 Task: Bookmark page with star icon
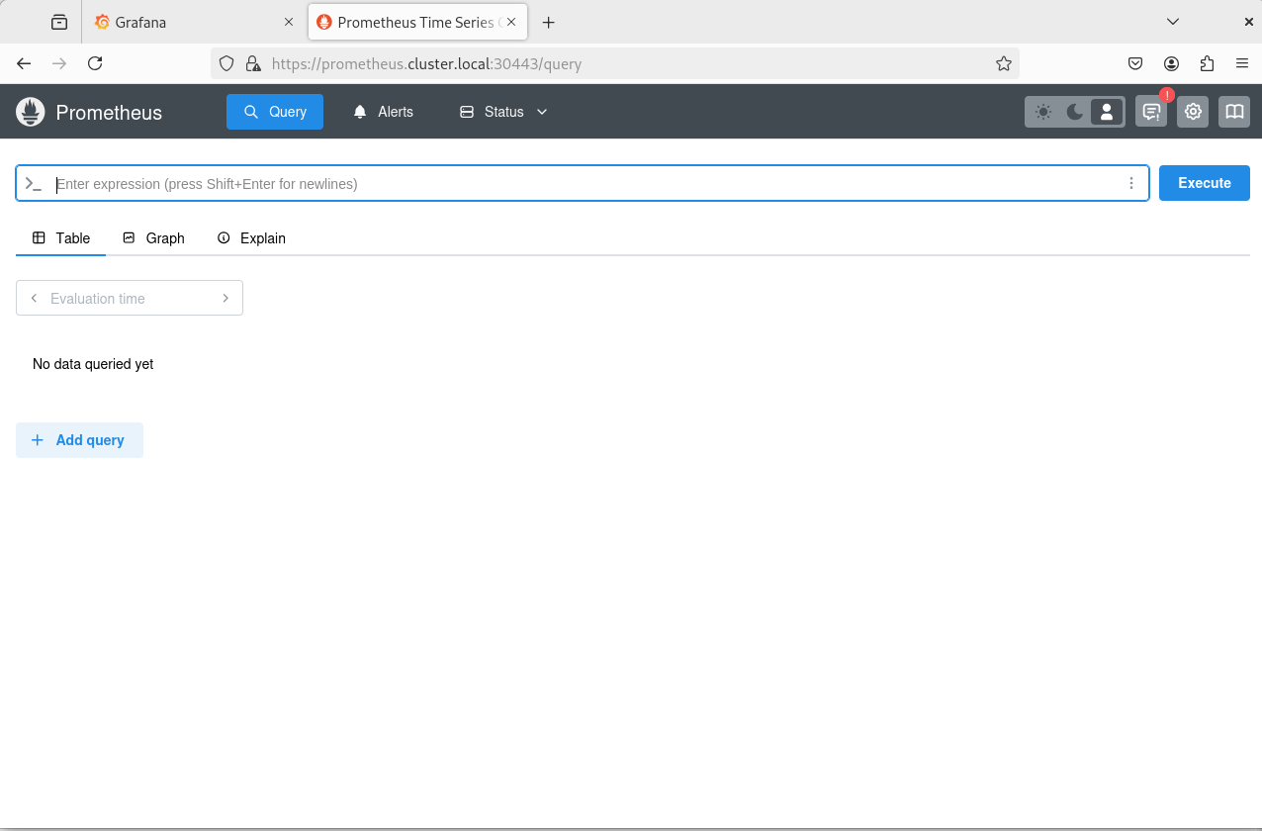tap(1003, 63)
